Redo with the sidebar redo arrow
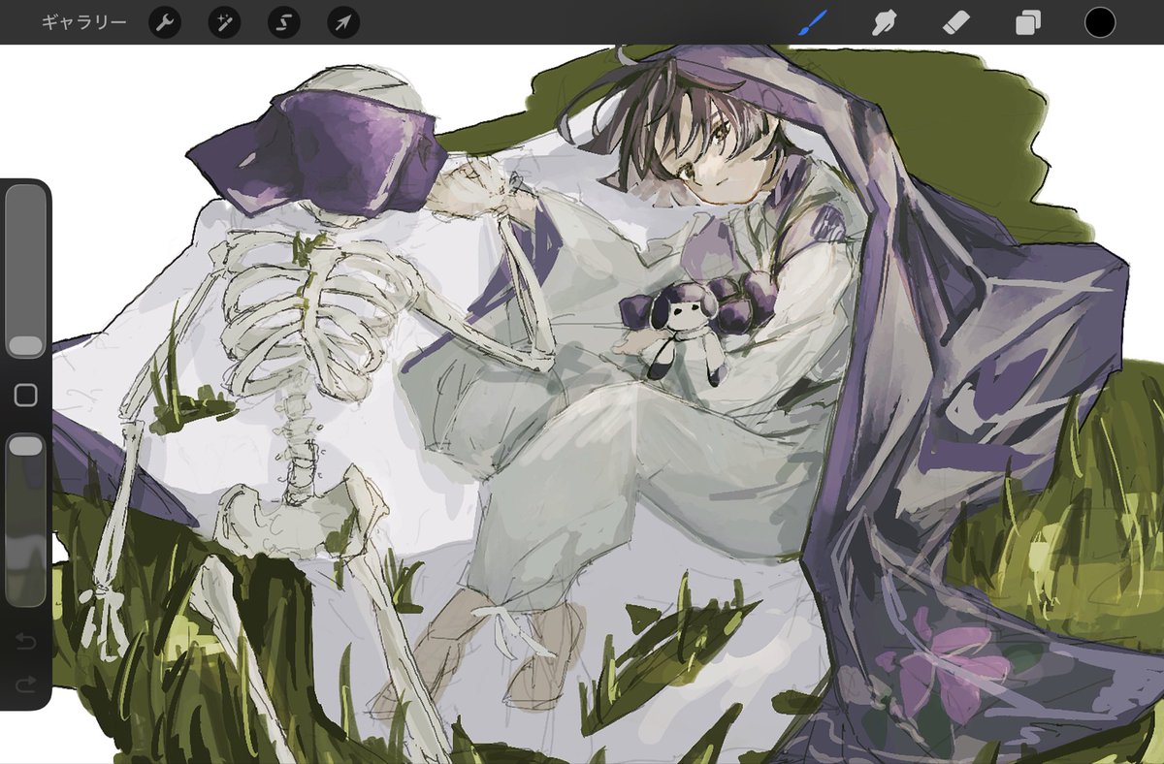 (x=26, y=684)
